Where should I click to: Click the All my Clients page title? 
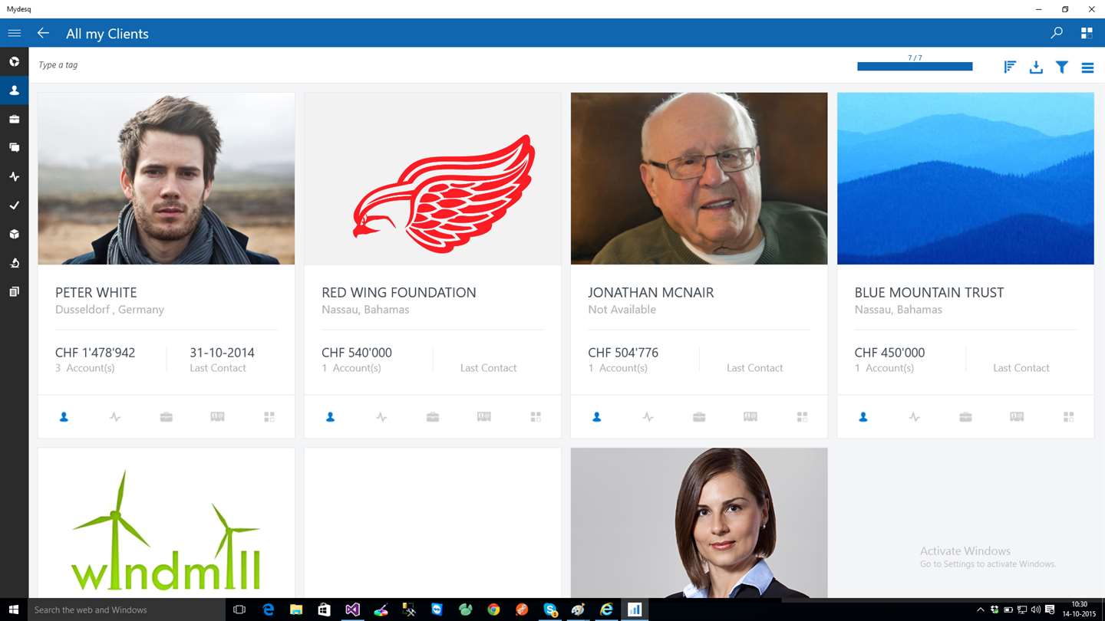coord(107,34)
